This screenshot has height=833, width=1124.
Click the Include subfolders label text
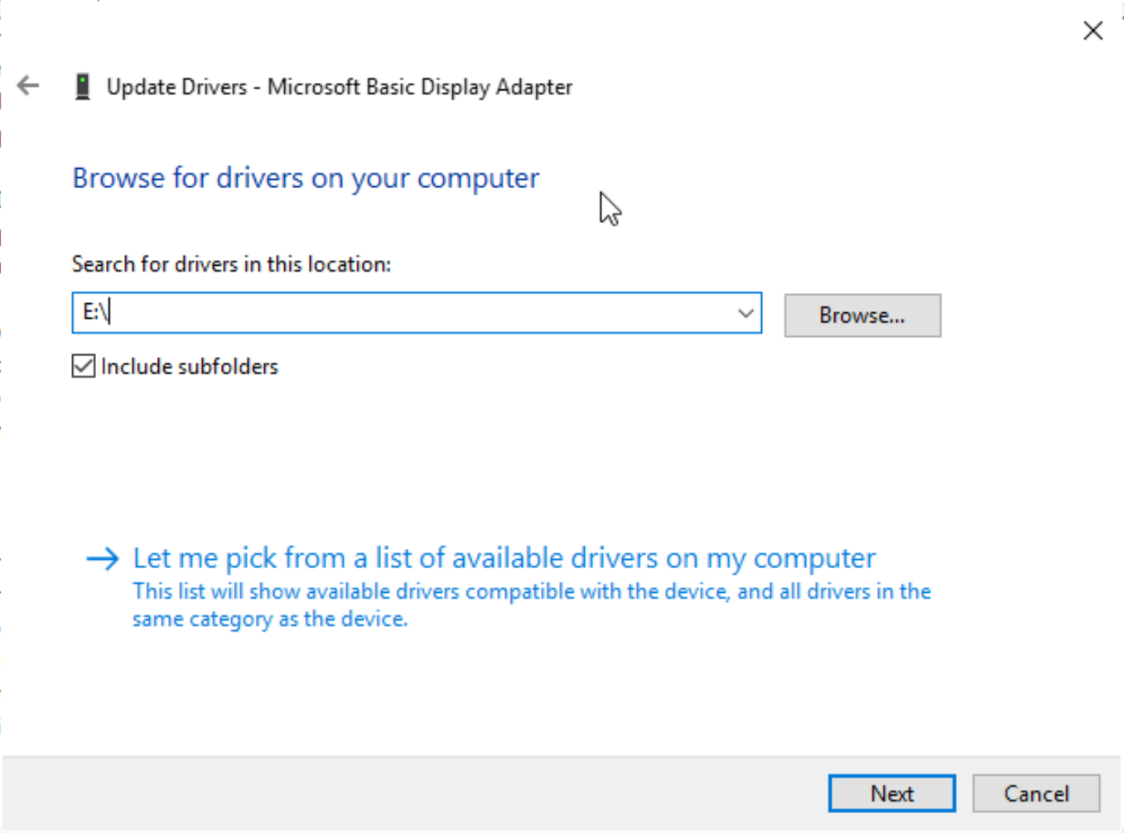tap(190, 367)
